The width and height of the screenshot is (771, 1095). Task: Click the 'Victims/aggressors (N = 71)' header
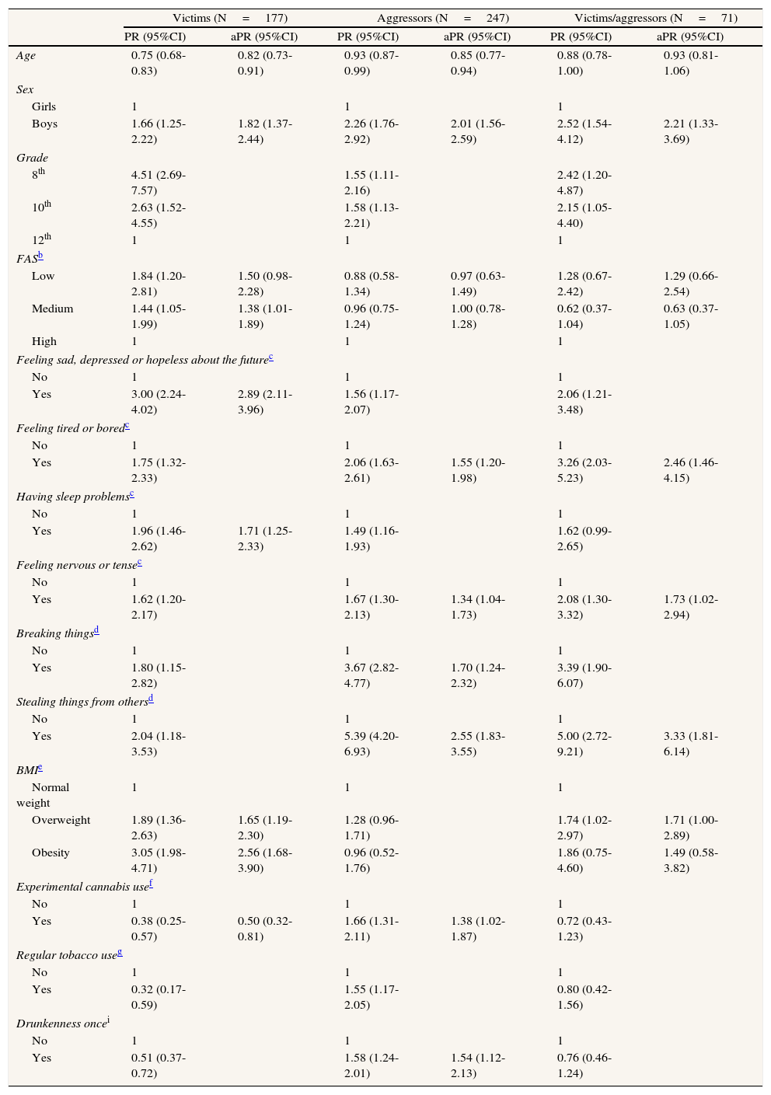655,18
